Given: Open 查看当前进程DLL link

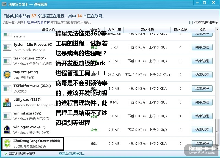Looking at the screenshot, I should [x=71, y=154].
